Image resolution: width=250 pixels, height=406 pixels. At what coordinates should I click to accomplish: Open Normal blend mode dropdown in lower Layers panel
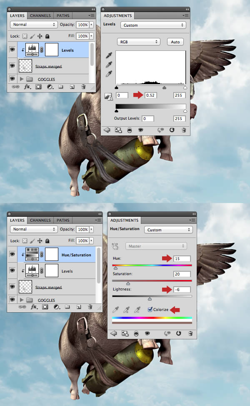point(34,229)
